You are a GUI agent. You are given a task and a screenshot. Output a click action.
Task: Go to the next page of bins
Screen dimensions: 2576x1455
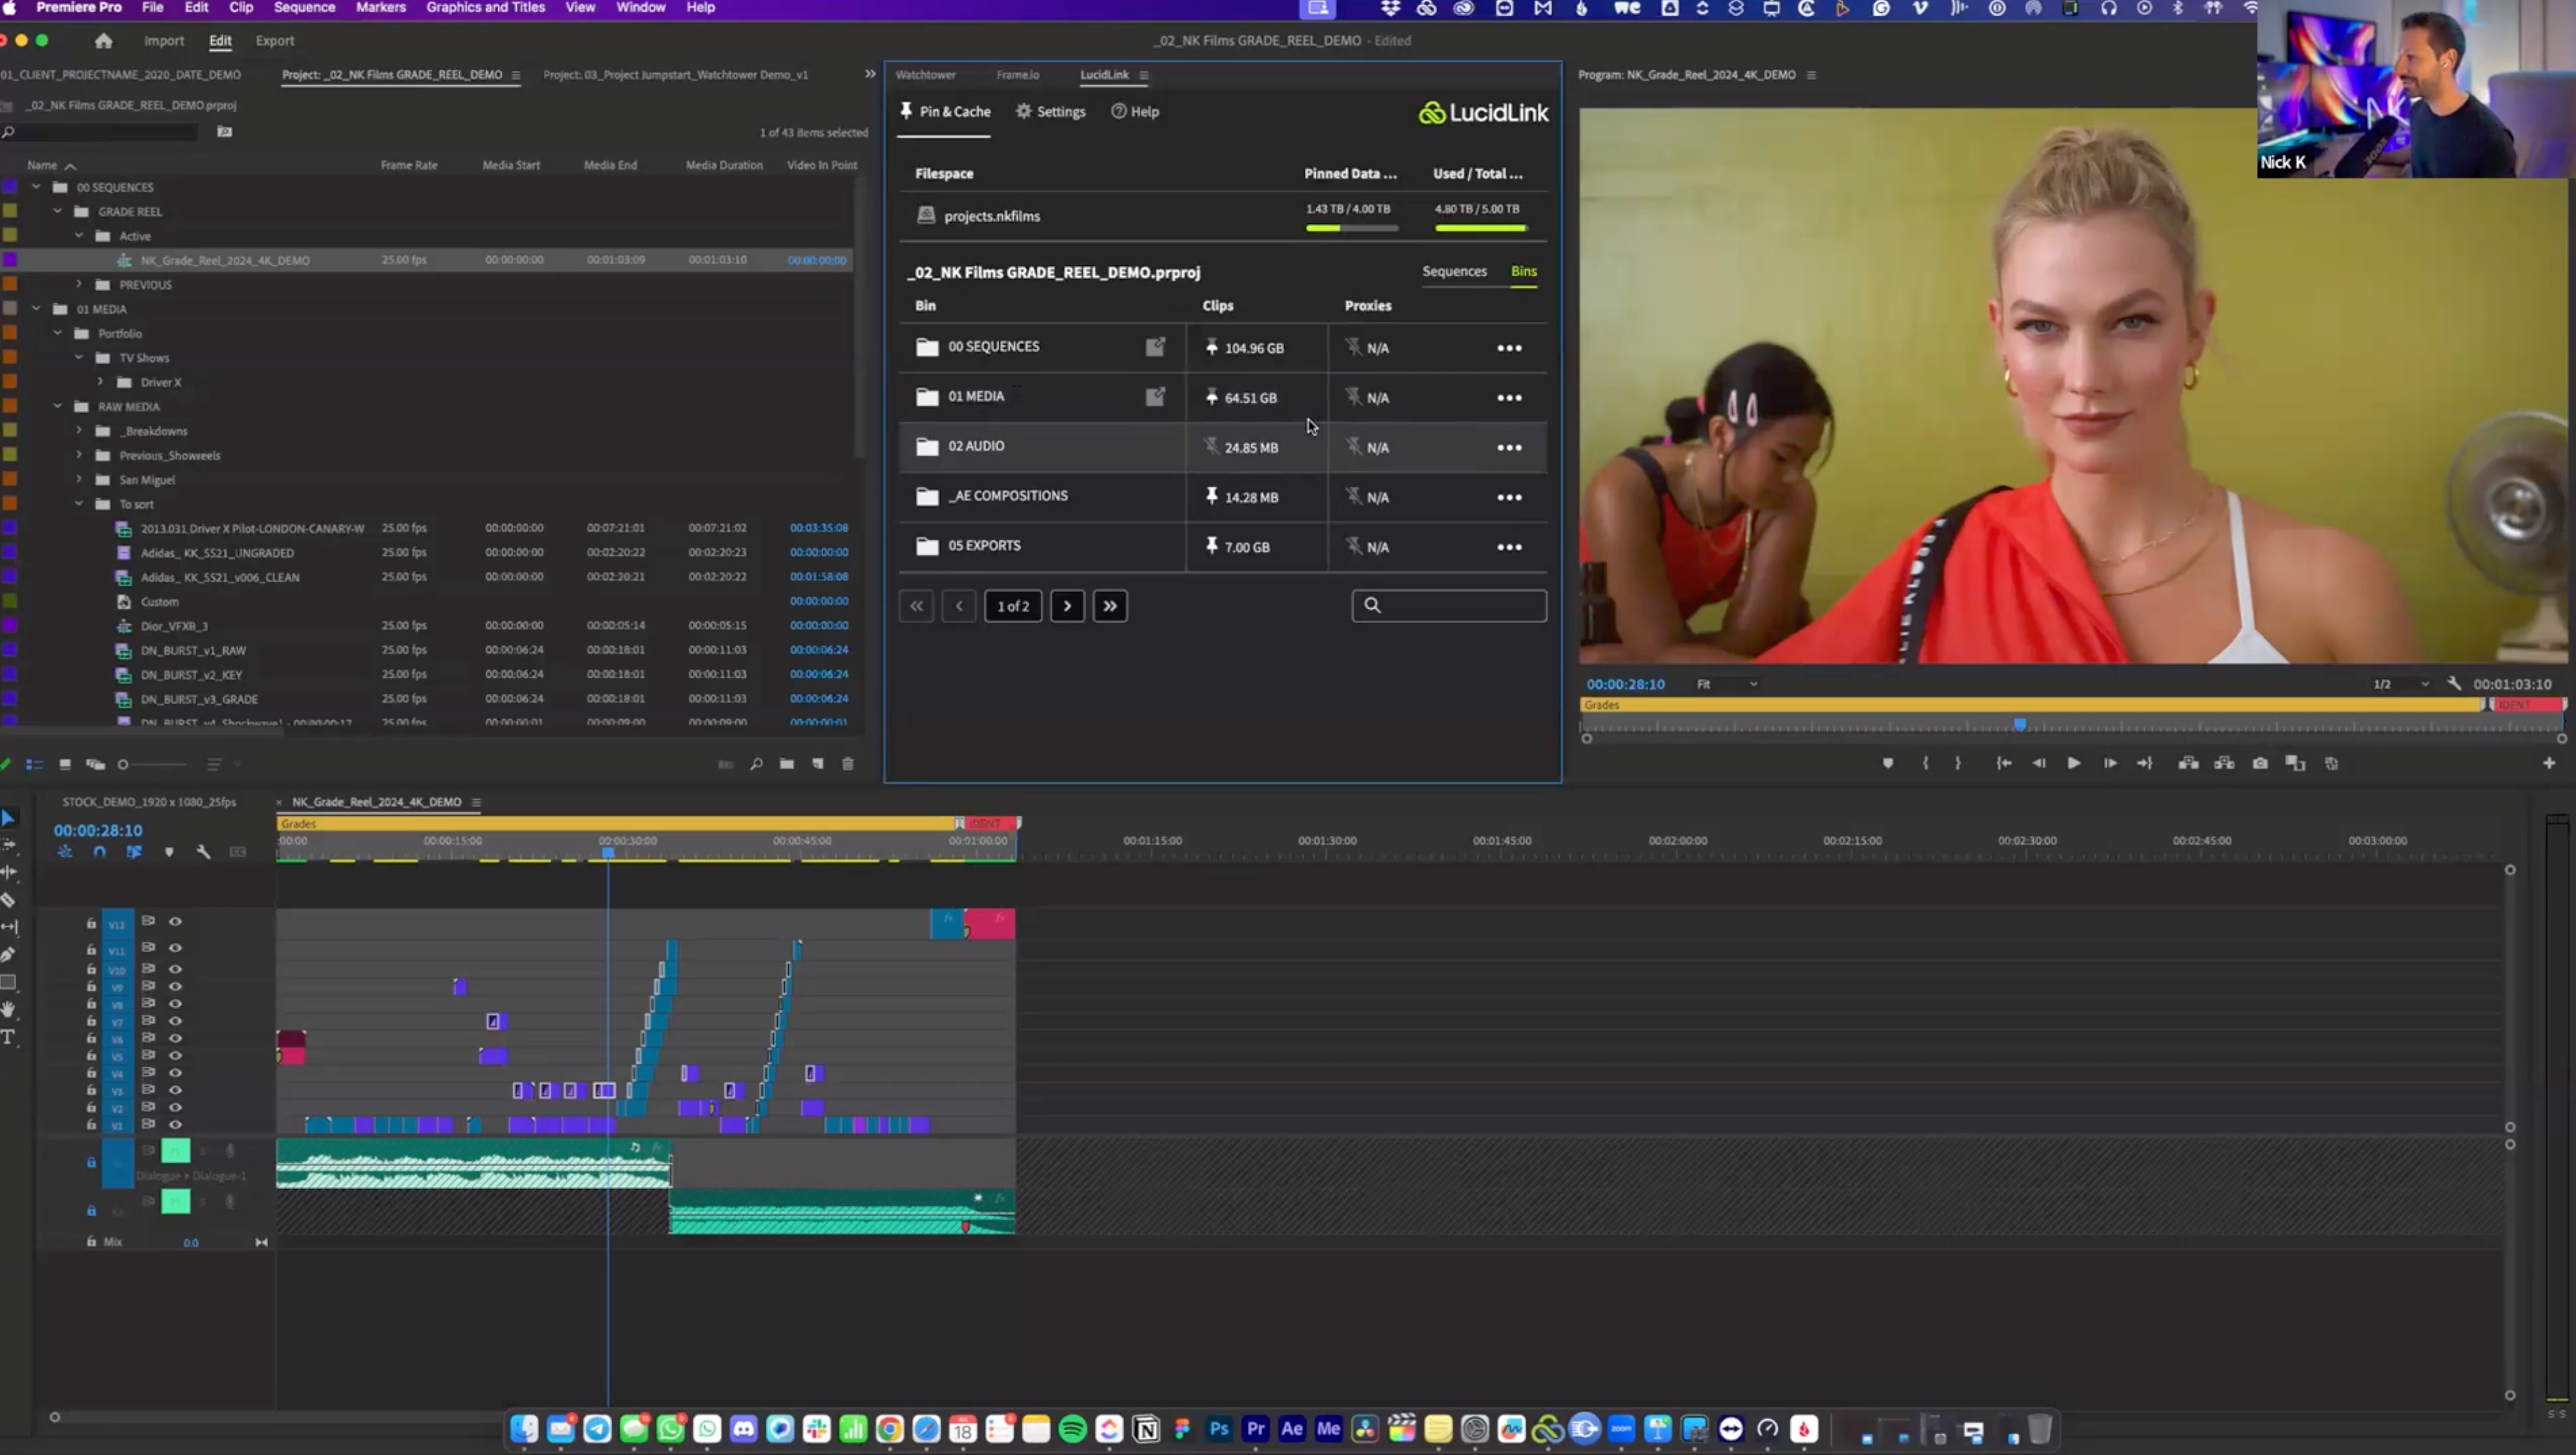coord(1067,606)
